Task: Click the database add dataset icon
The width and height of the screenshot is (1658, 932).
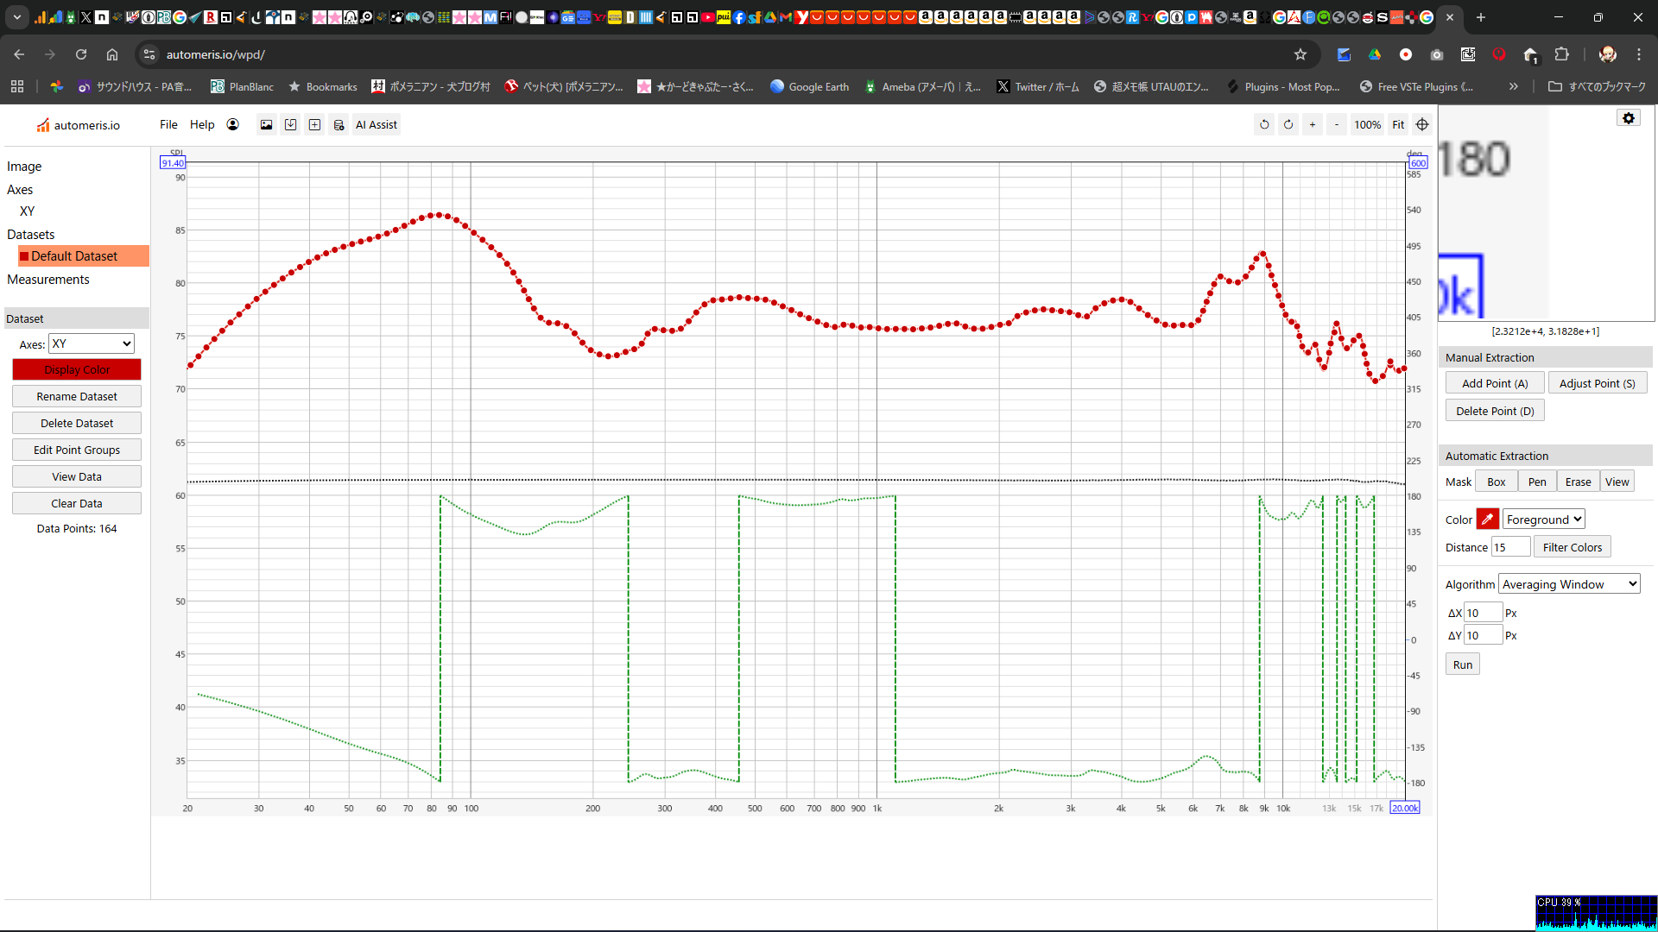Action: [339, 125]
